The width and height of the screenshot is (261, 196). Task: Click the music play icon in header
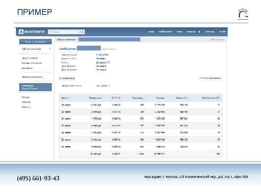click(199, 32)
